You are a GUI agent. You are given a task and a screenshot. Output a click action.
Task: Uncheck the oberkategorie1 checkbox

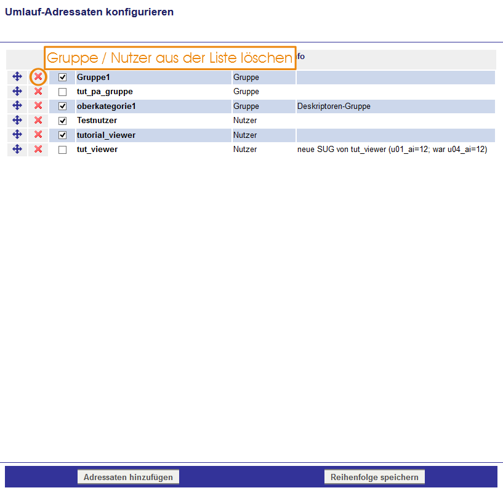pyautogui.click(x=63, y=106)
